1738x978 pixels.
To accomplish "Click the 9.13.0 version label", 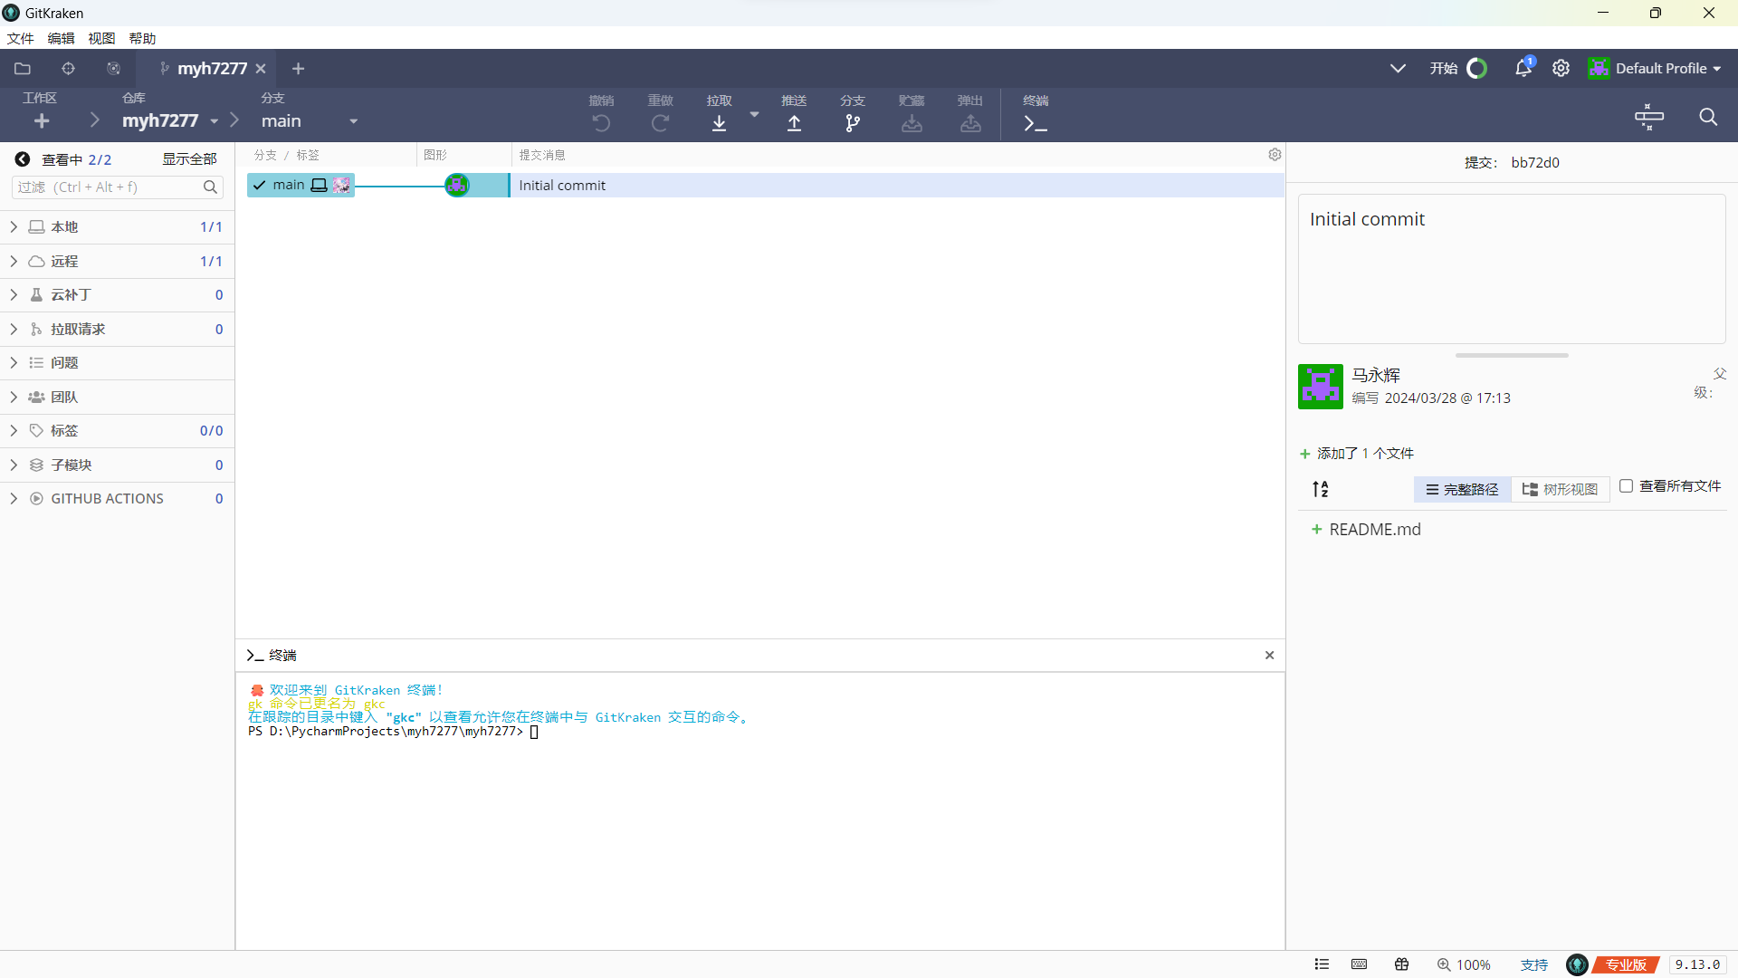I will point(1697,965).
